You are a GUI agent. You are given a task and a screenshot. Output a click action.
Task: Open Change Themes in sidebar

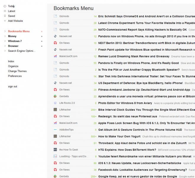pyautogui.click(x=17, y=71)
